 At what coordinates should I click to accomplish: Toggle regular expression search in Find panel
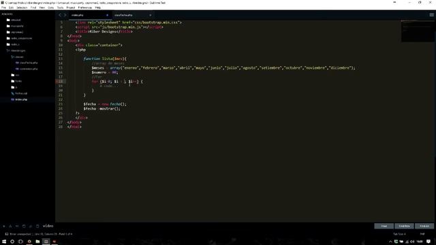(4, 226)
